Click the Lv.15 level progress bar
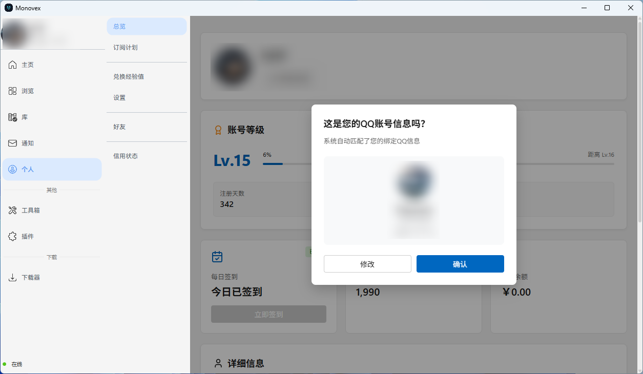The height and width of the screenshot is (374, 643). (287, 164)
